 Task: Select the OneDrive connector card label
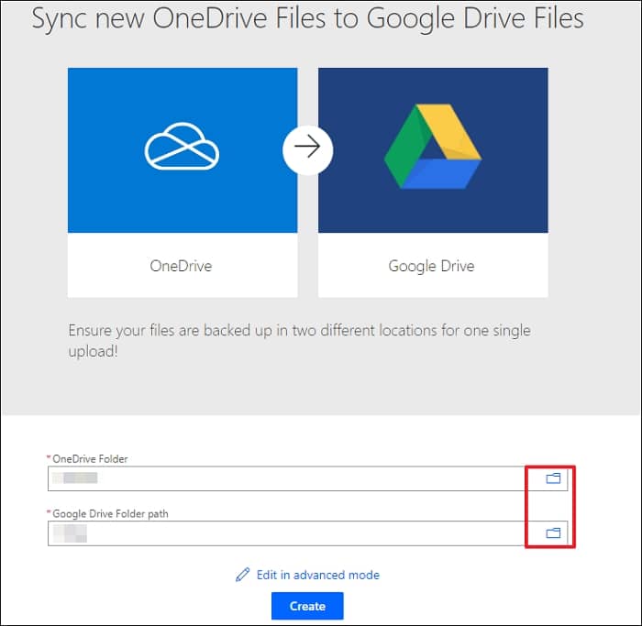(x=181, y=266)
